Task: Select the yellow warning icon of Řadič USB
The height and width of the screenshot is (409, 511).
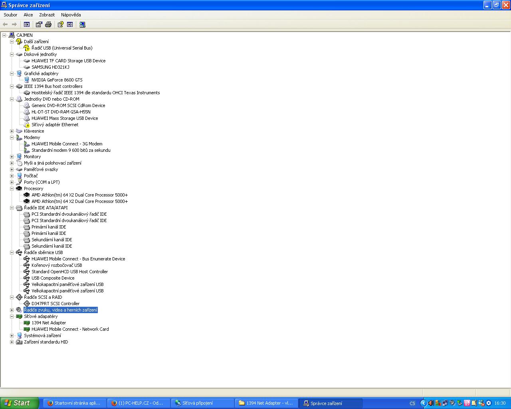Action: pyautogui.click(x=27, y=48)
